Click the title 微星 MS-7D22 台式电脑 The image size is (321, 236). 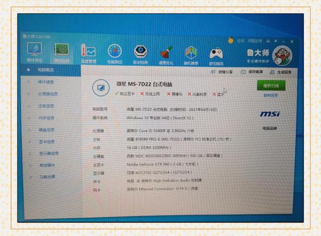pos(144,84)
